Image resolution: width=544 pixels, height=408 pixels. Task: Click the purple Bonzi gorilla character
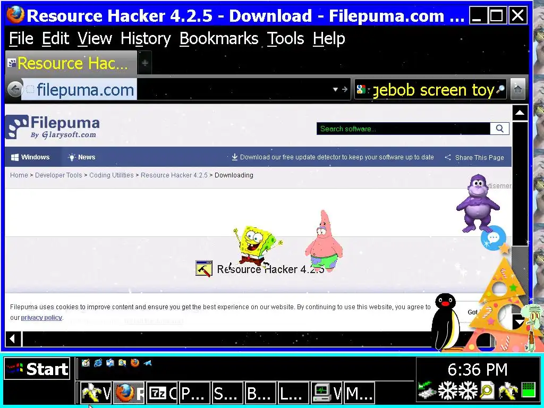[x=478, y=203]
